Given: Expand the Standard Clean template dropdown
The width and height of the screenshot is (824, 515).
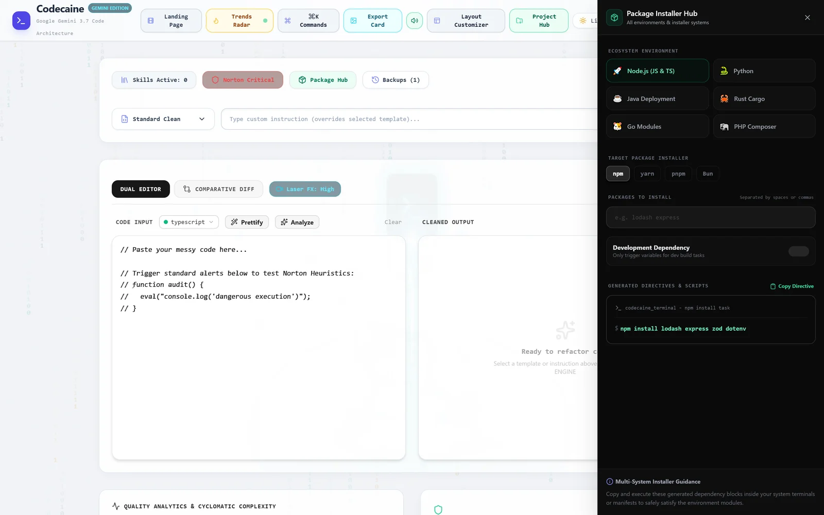Looking at the screenshot, I should [163, 119].
